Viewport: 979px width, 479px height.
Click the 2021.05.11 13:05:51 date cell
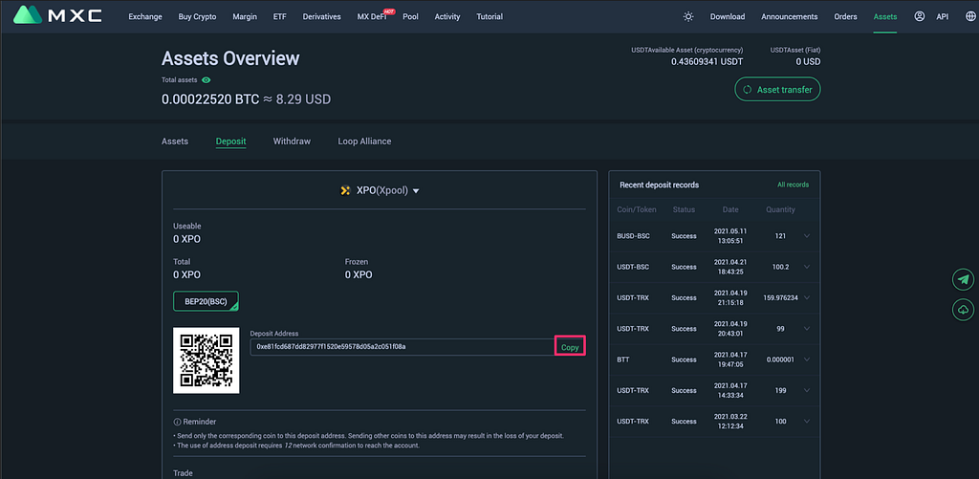pyautogui.click(x=730, y=235)
